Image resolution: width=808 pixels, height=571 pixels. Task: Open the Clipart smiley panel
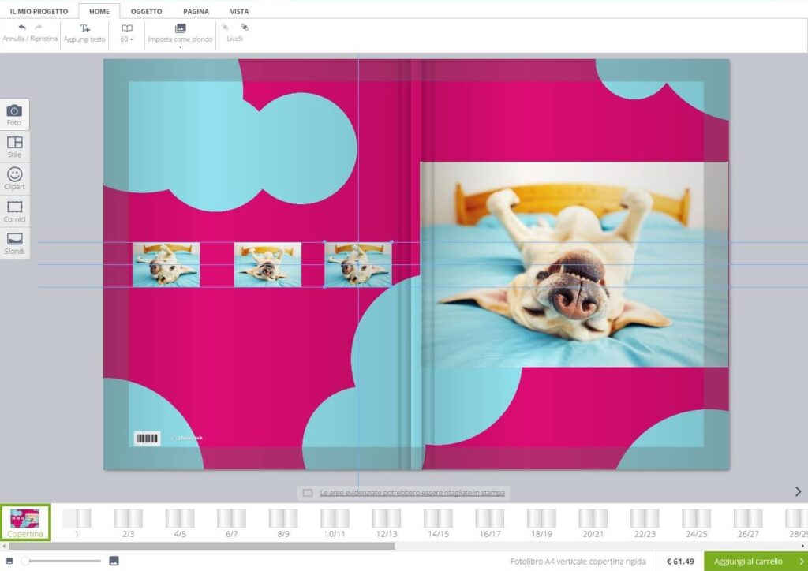tap(14, 179)
